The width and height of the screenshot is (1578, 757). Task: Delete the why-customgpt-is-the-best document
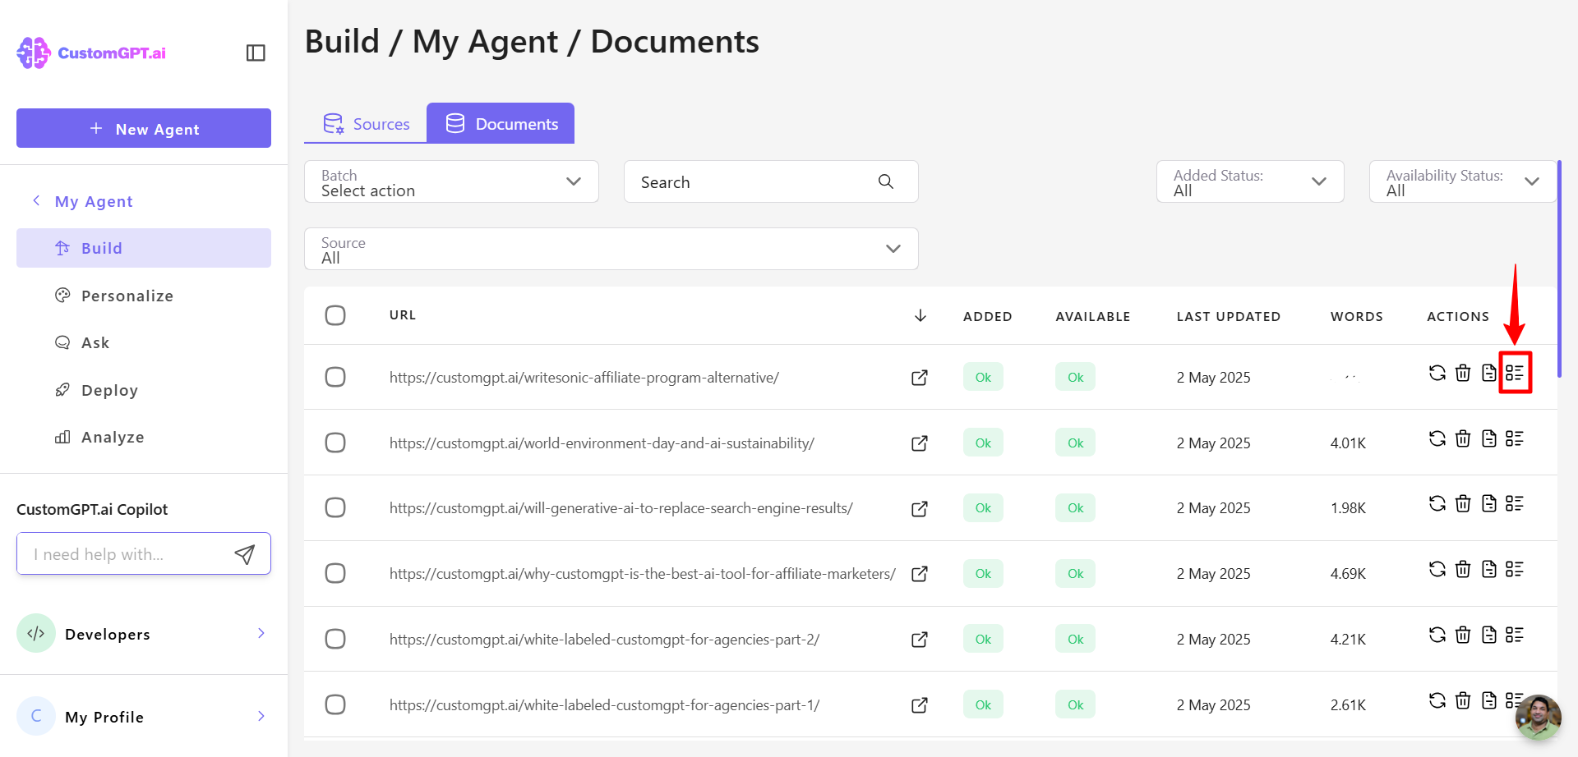[1463, 569]
